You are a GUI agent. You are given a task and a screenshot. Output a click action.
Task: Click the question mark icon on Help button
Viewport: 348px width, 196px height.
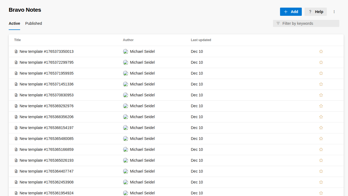[x=310, y=12]
